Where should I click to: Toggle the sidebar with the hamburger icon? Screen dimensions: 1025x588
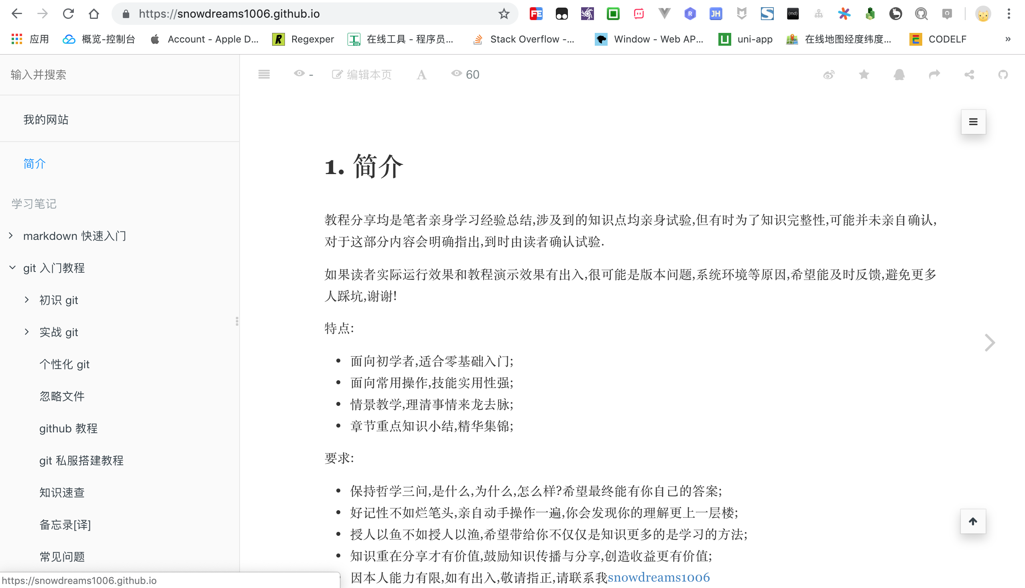pos(264,74)
